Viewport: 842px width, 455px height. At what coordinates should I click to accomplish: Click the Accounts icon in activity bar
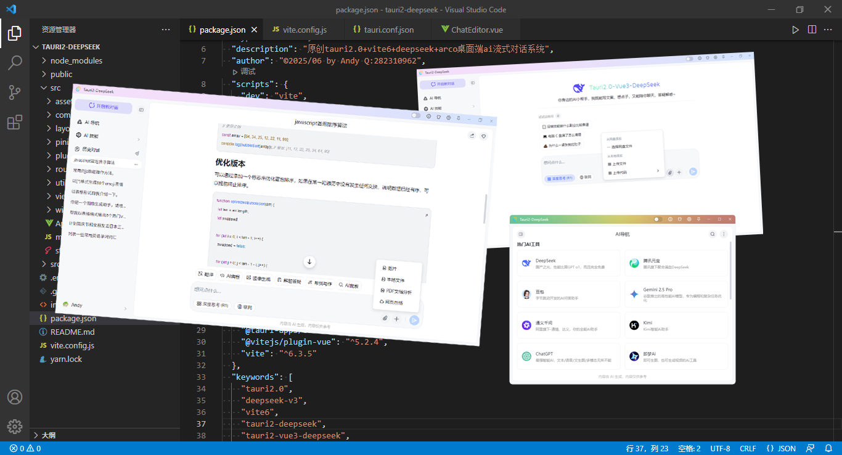[15, 397]
